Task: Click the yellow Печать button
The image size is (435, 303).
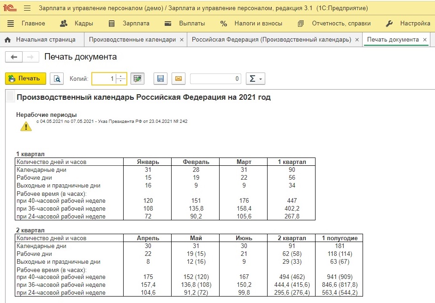Action: tap(25, 79)
